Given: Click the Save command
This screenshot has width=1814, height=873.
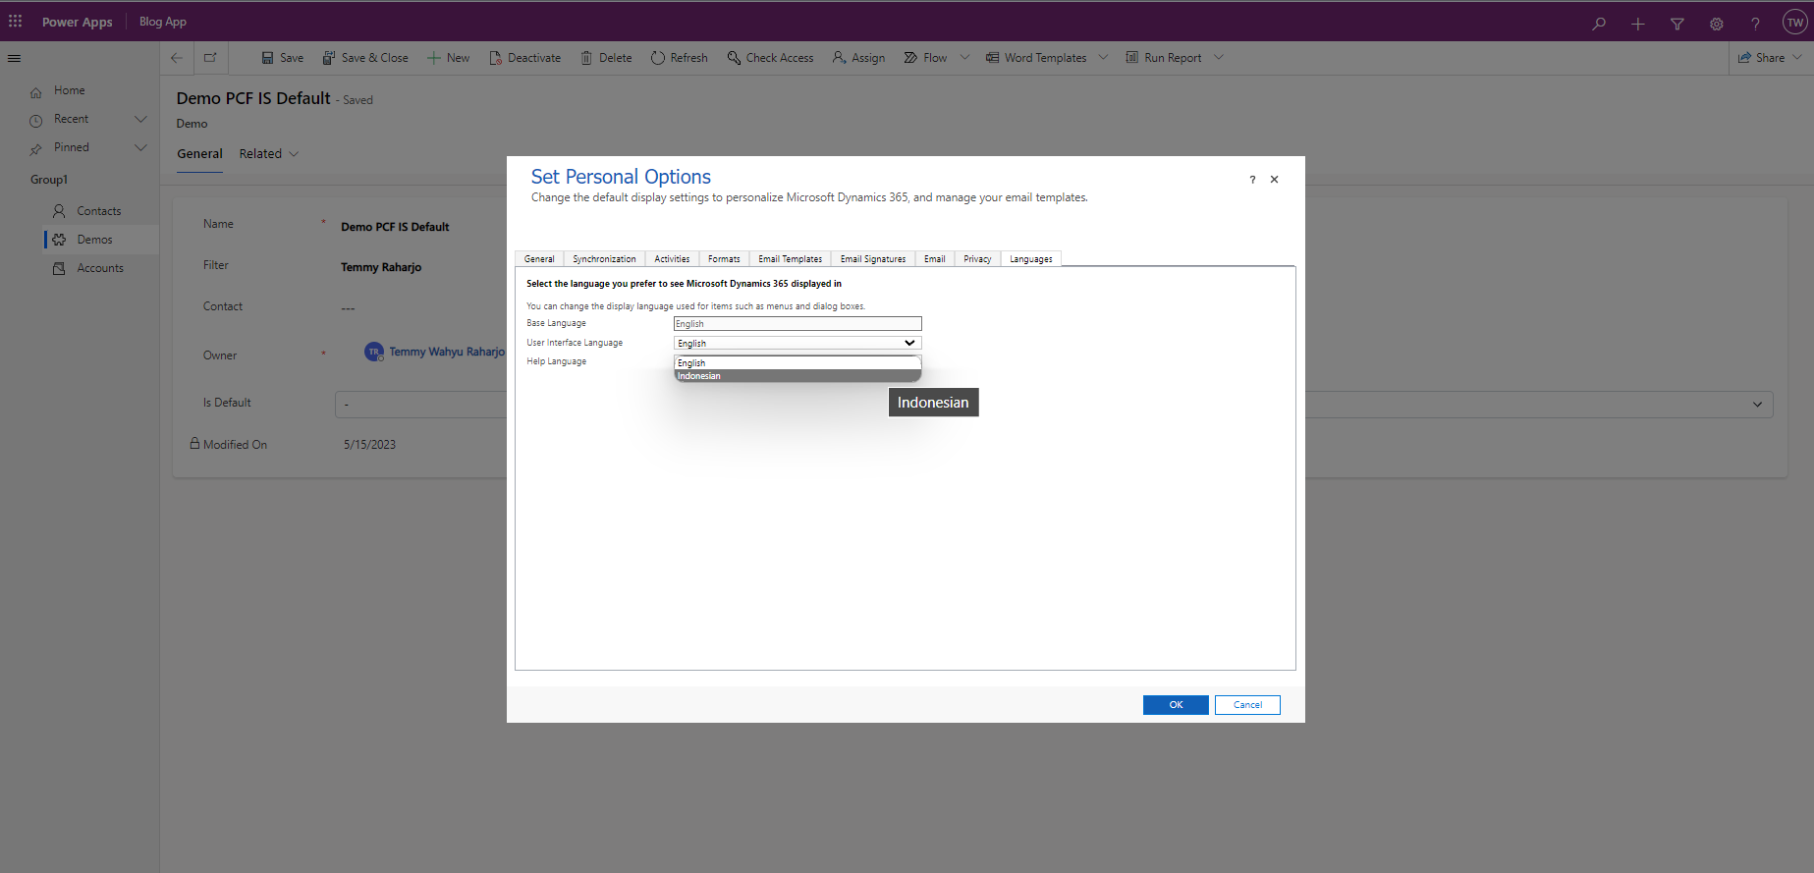Looking at the screenshot, I should (x=282, y=58).
